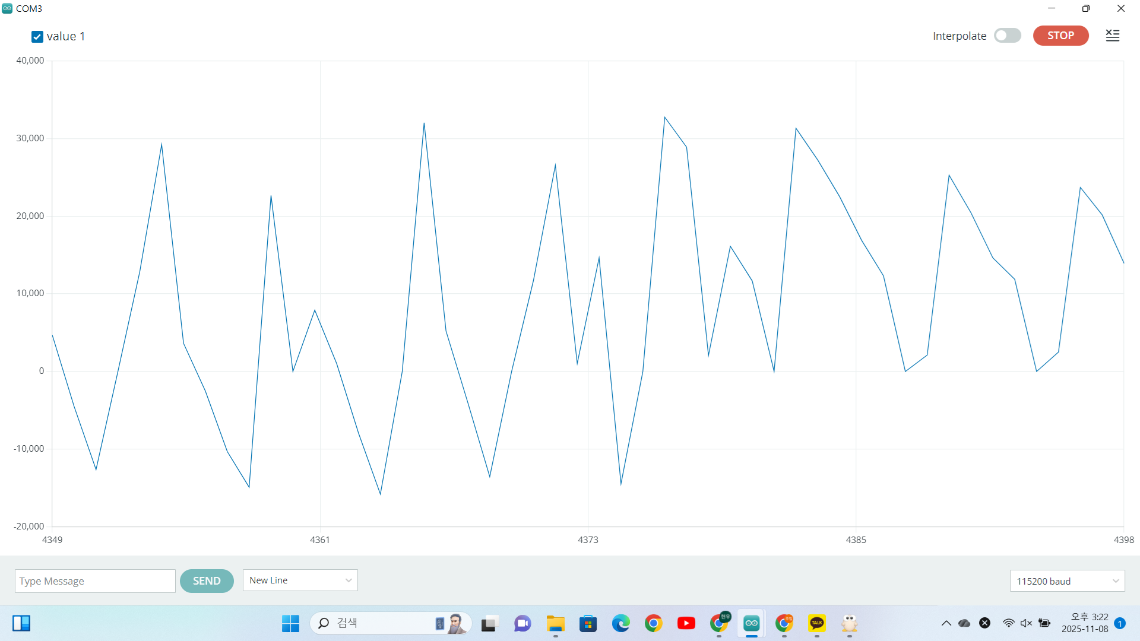Open the date and time clock
Image resolution: width=1140 pixels, height=641 pixels.
click(x=1085, y=623)
